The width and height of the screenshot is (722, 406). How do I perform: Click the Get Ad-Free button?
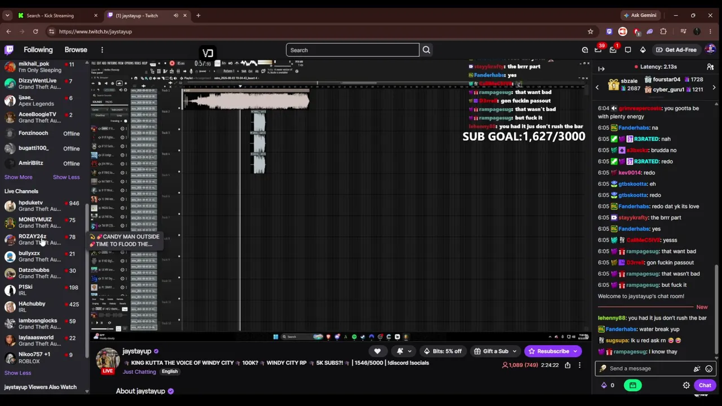pos(676,50)
